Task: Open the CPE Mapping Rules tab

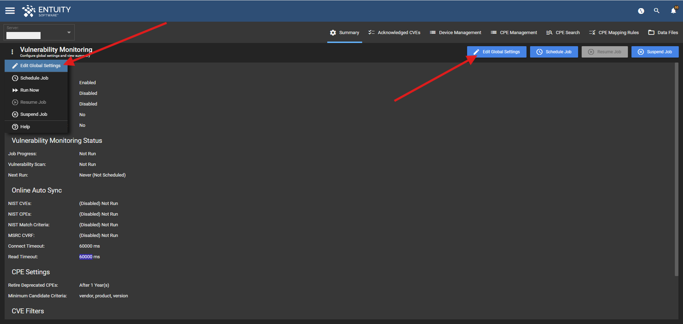Action: [x=614, y=32]
